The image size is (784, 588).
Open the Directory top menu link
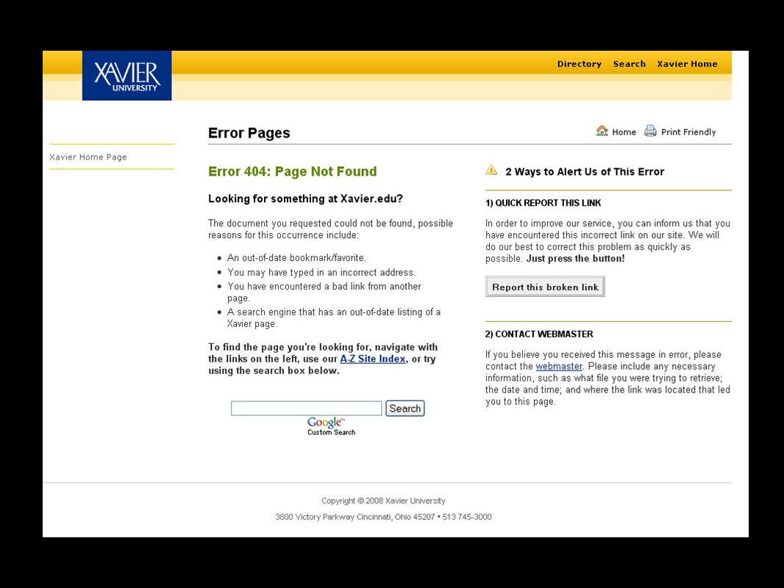(x=580, y=64)
